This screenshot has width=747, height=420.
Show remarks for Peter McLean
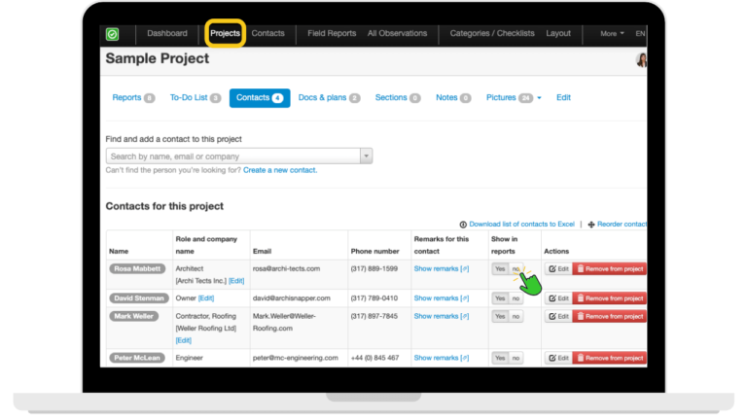click(442, 358)
